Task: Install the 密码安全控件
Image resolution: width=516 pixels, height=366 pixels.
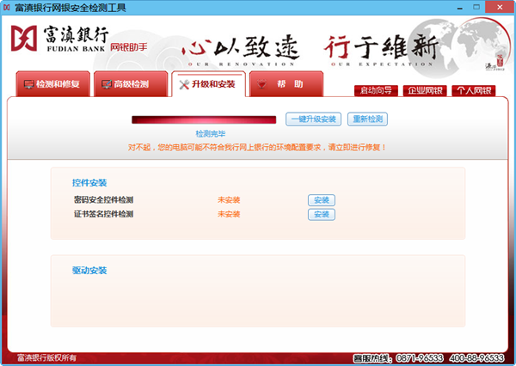Action: 321,200
